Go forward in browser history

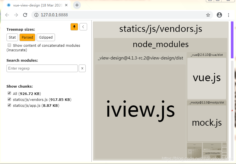pyautogui.click(x=16, y=15)
